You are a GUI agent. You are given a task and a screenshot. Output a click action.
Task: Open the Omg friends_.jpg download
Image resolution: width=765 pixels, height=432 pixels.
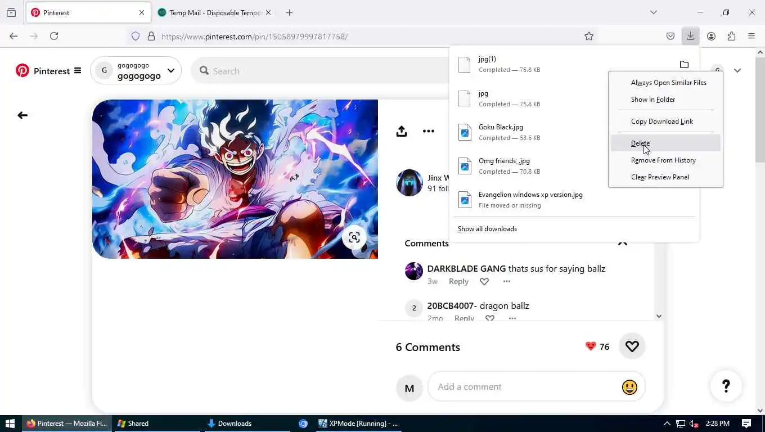tap(532, 166)
